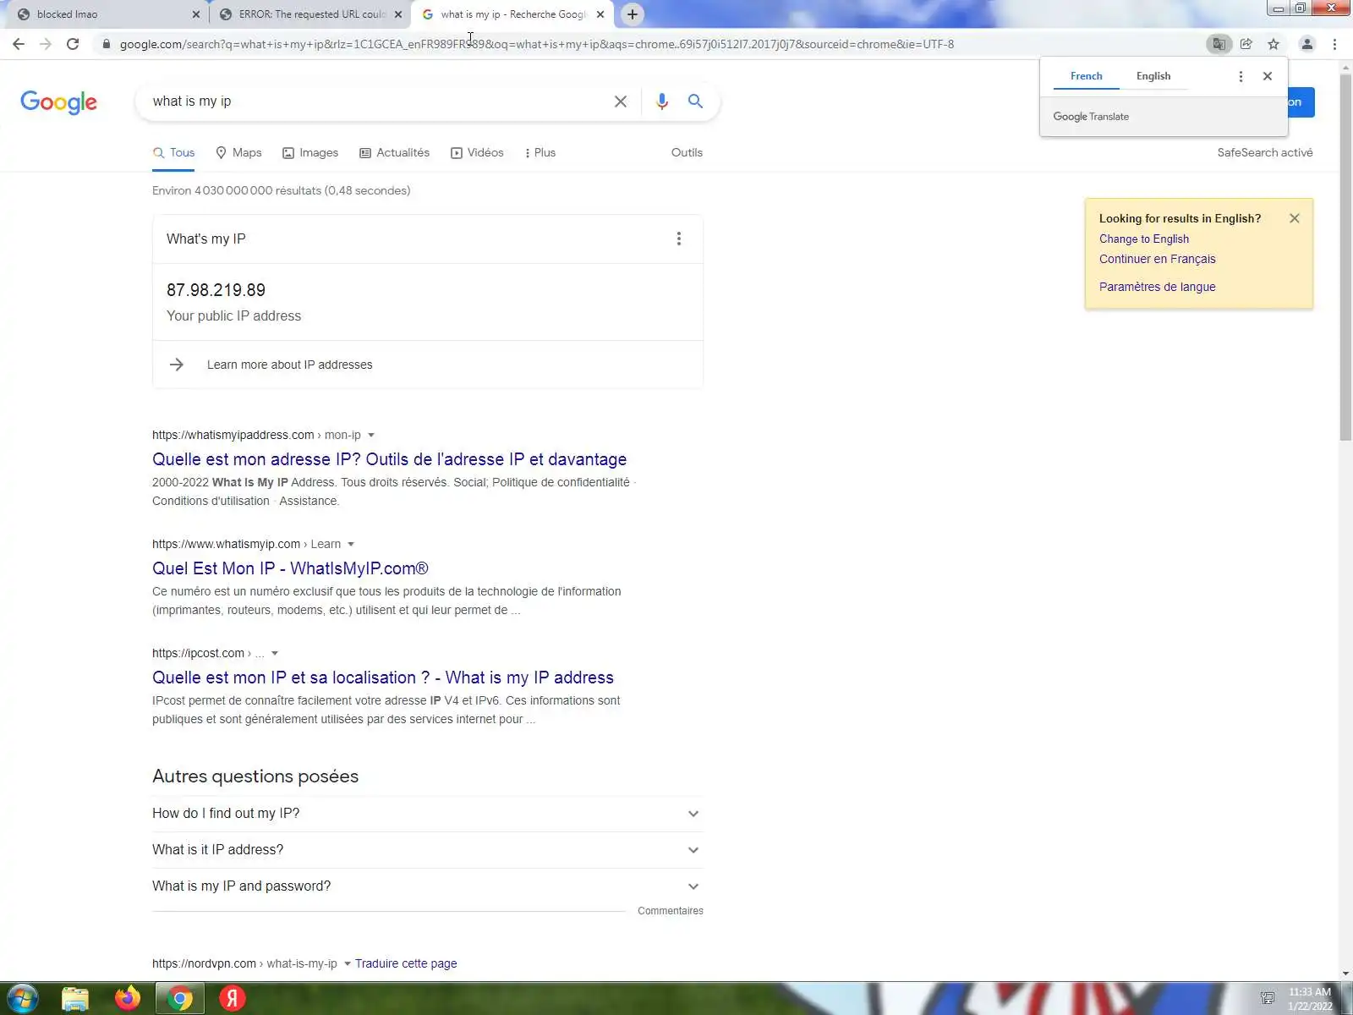Click Learn more about IP addresses

[x=290, y=365]
